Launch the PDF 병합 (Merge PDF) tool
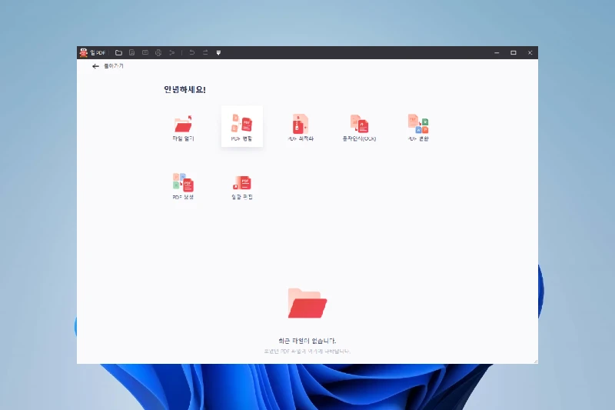 (242, 127)
